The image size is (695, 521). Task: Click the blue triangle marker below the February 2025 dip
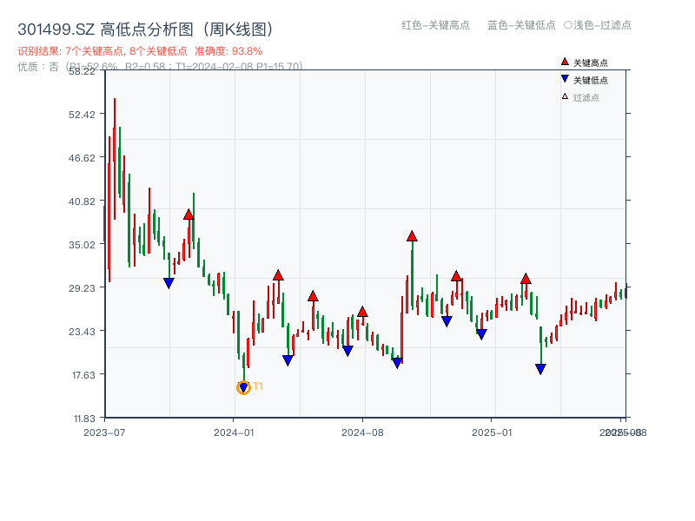point(540,368)
